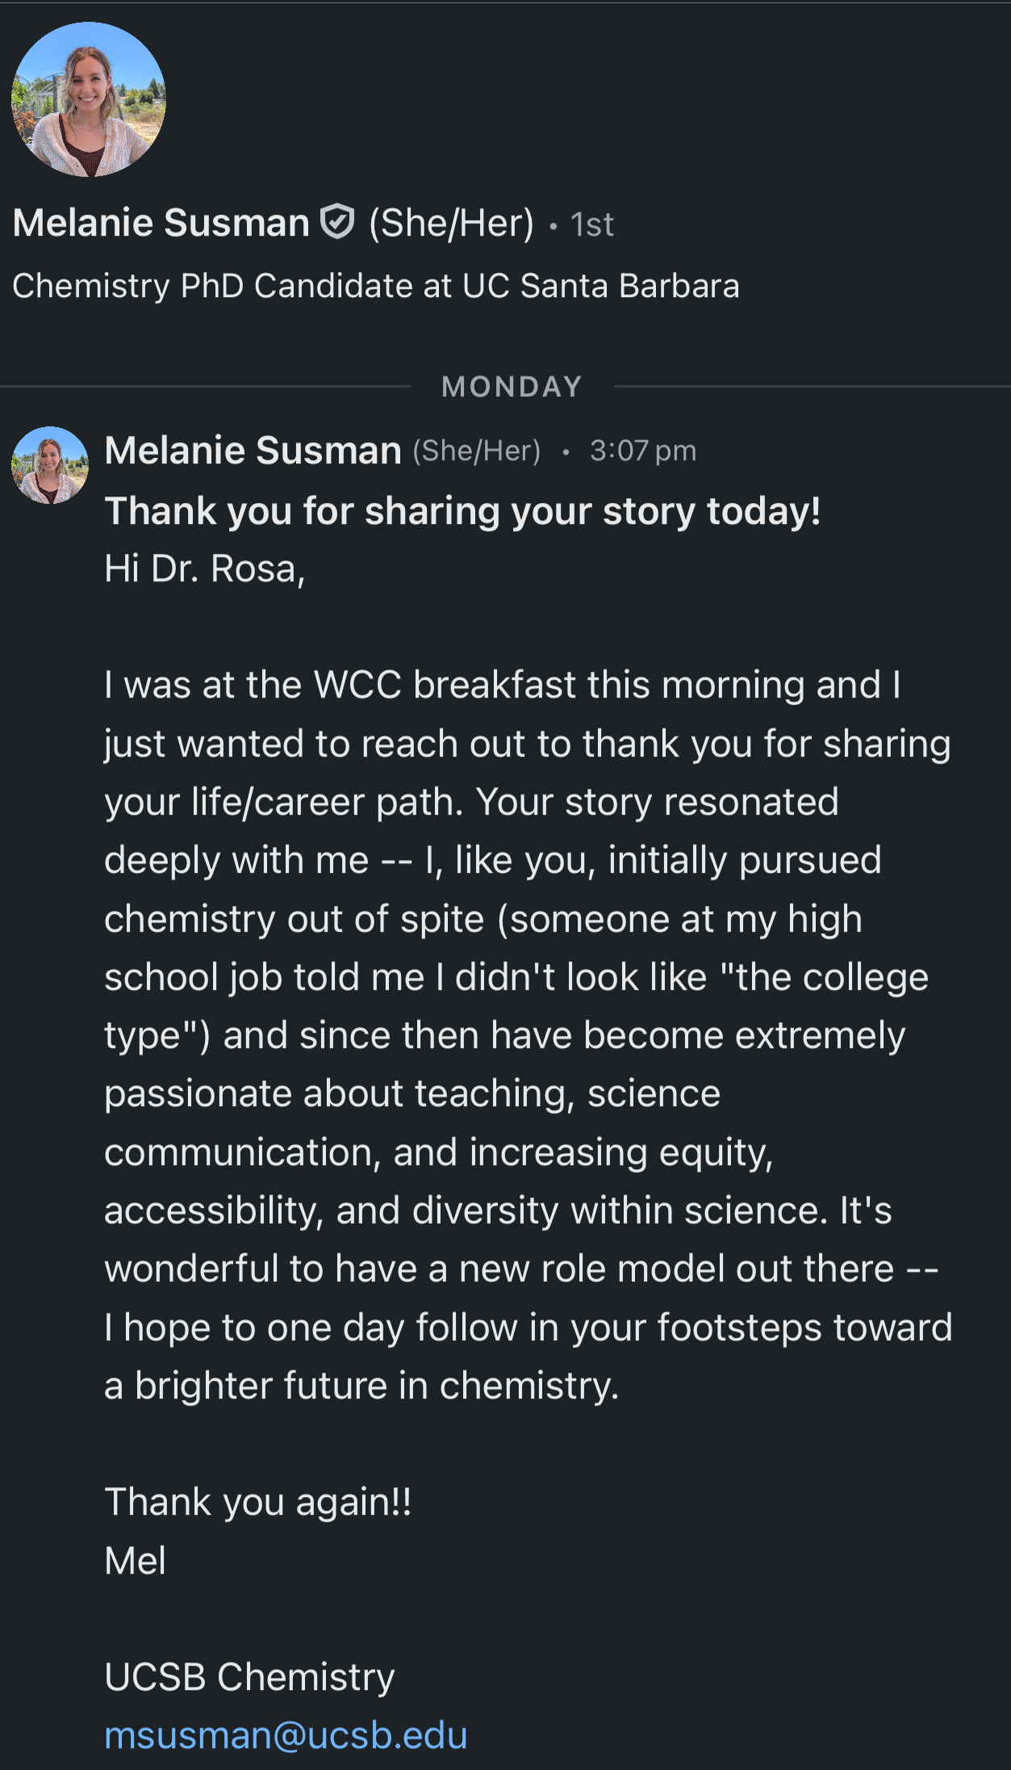The height and width of the screenshot is (1770, 1011).
Task: Click the 3:07 pm message timestamp
Action: point(642,451)
